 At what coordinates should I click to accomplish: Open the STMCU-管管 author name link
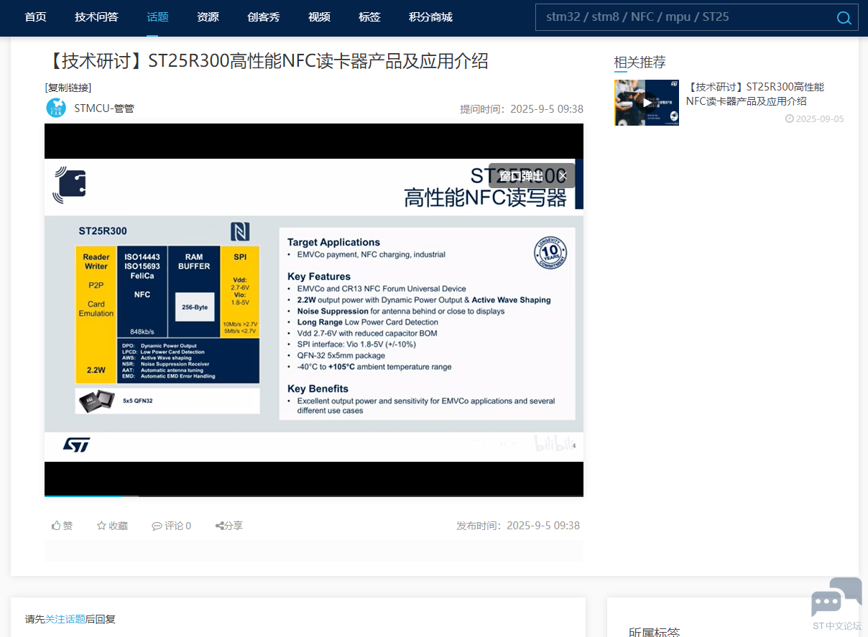pyautogui.click(x=104, y=108)
